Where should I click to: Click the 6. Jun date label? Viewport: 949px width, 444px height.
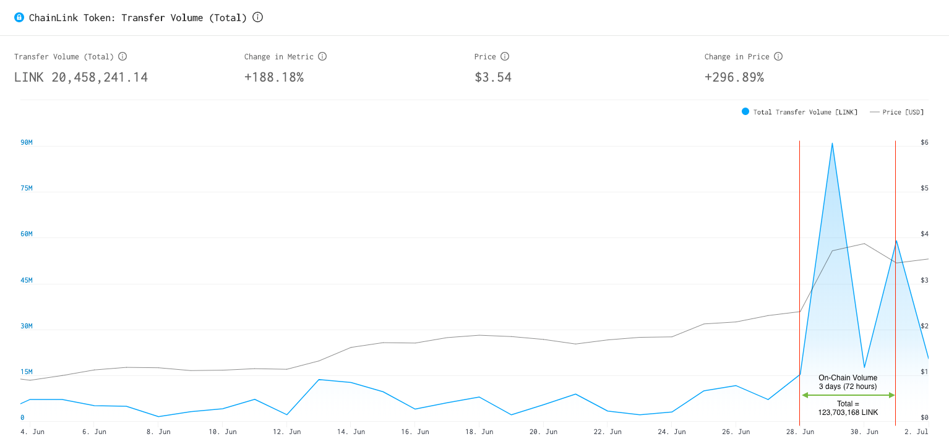95,432
